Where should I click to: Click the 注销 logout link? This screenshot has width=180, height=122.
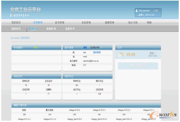(156, 11)
